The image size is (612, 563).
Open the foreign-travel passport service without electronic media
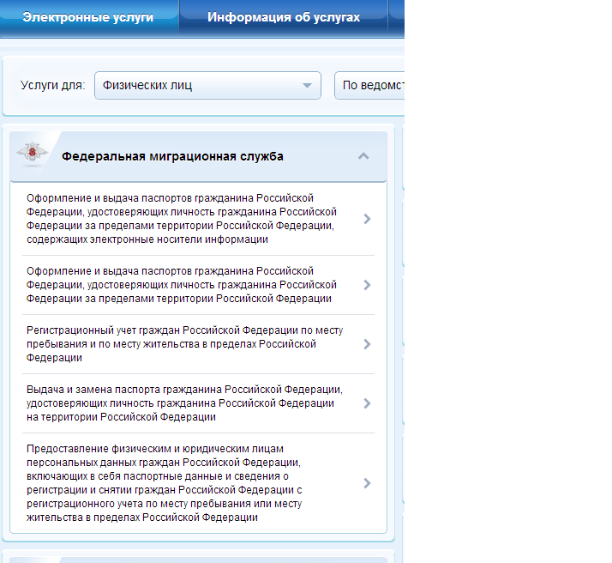tap(181, 285)
